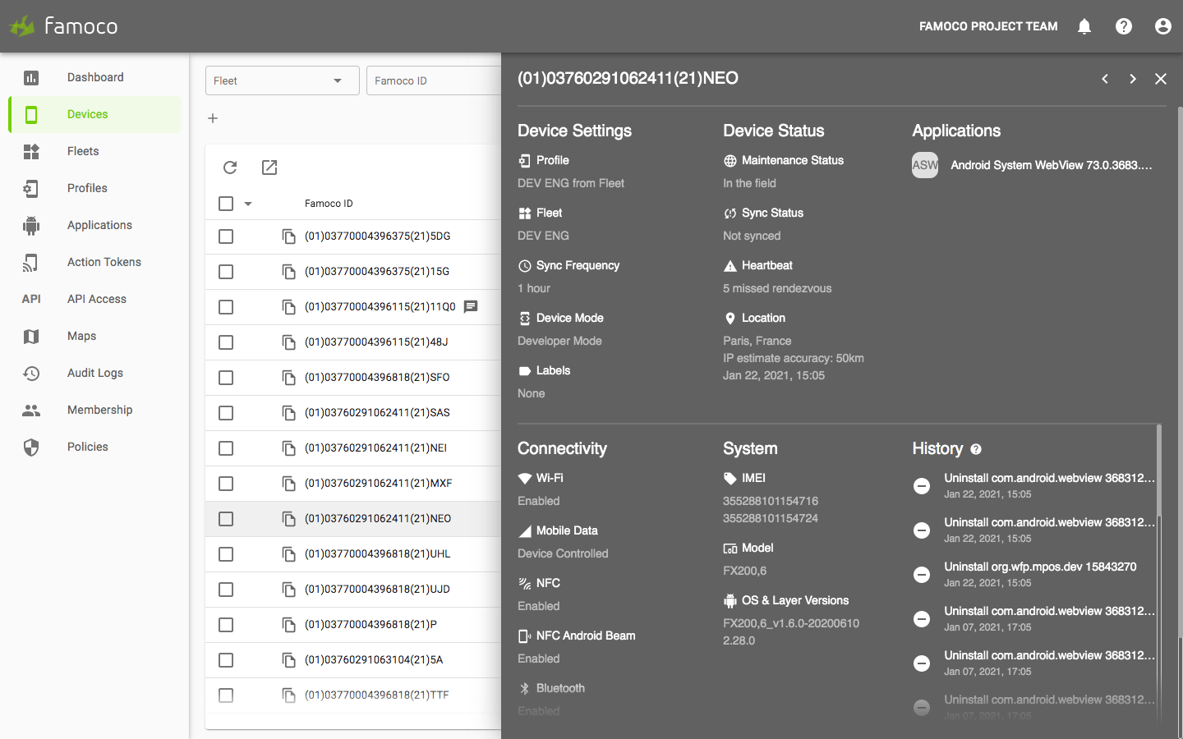The height and width of the screenshot is (739, 1183).
Task: Click the History help icon
Action: [976, 449]
